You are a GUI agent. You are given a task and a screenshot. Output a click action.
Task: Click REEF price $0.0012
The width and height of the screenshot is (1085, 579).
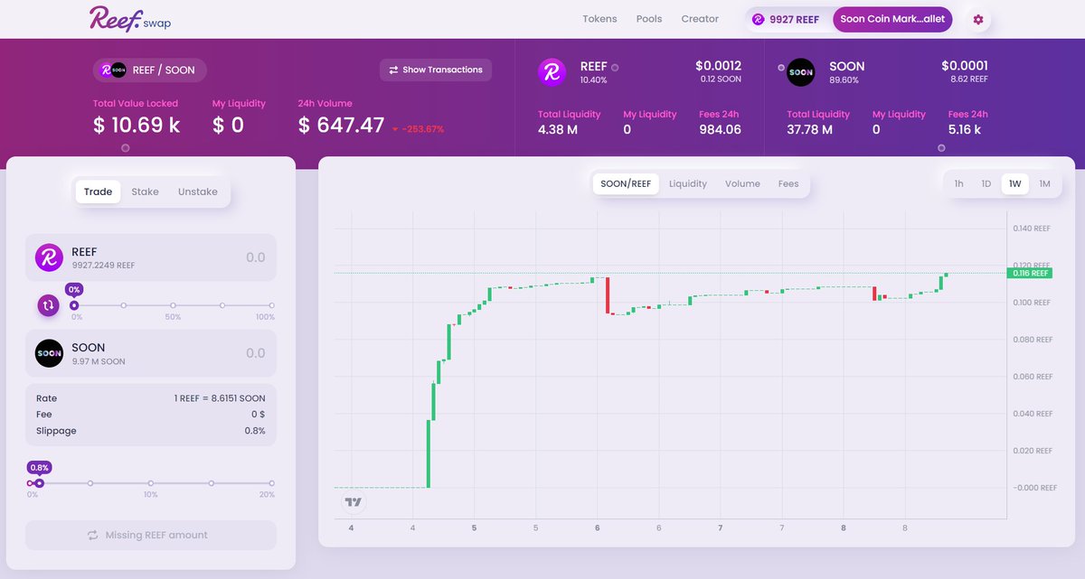point(718,66)
